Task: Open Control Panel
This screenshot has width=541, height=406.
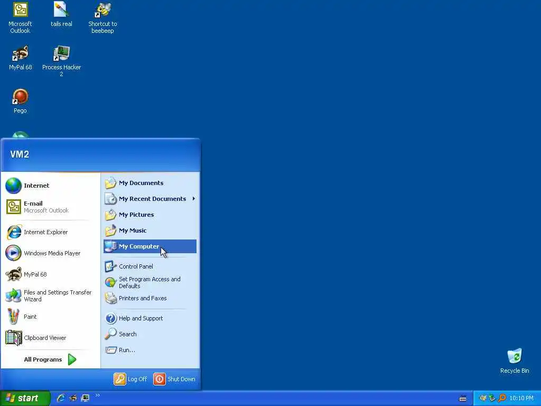Action: click(x=150, y=266)
